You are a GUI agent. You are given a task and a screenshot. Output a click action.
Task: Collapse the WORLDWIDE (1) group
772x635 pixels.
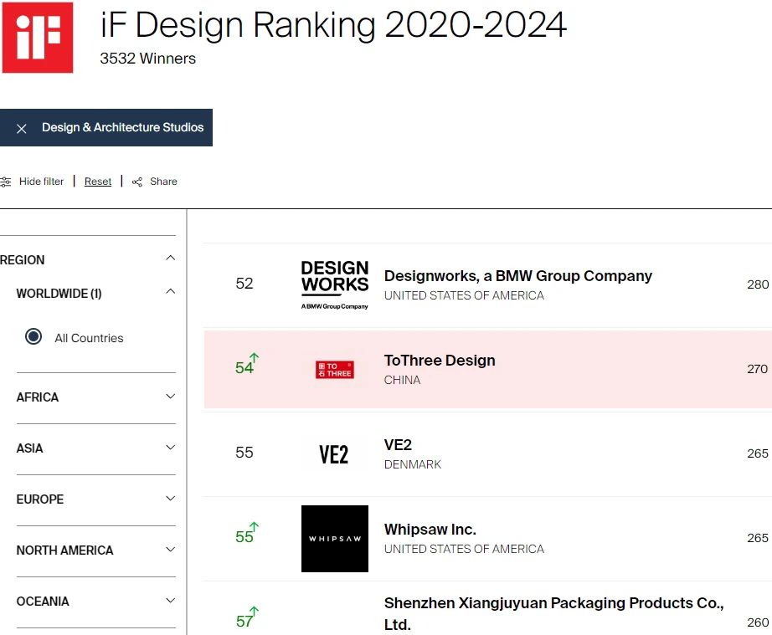[170, 292]
